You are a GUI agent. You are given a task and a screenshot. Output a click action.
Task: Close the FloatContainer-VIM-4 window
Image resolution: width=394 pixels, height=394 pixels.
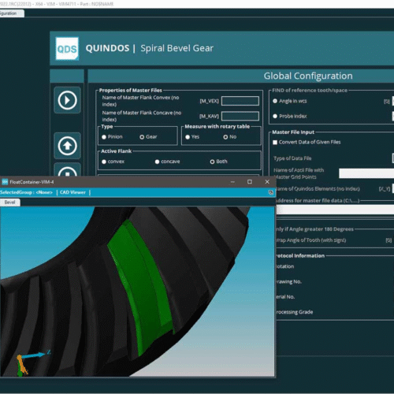point(267,182)
